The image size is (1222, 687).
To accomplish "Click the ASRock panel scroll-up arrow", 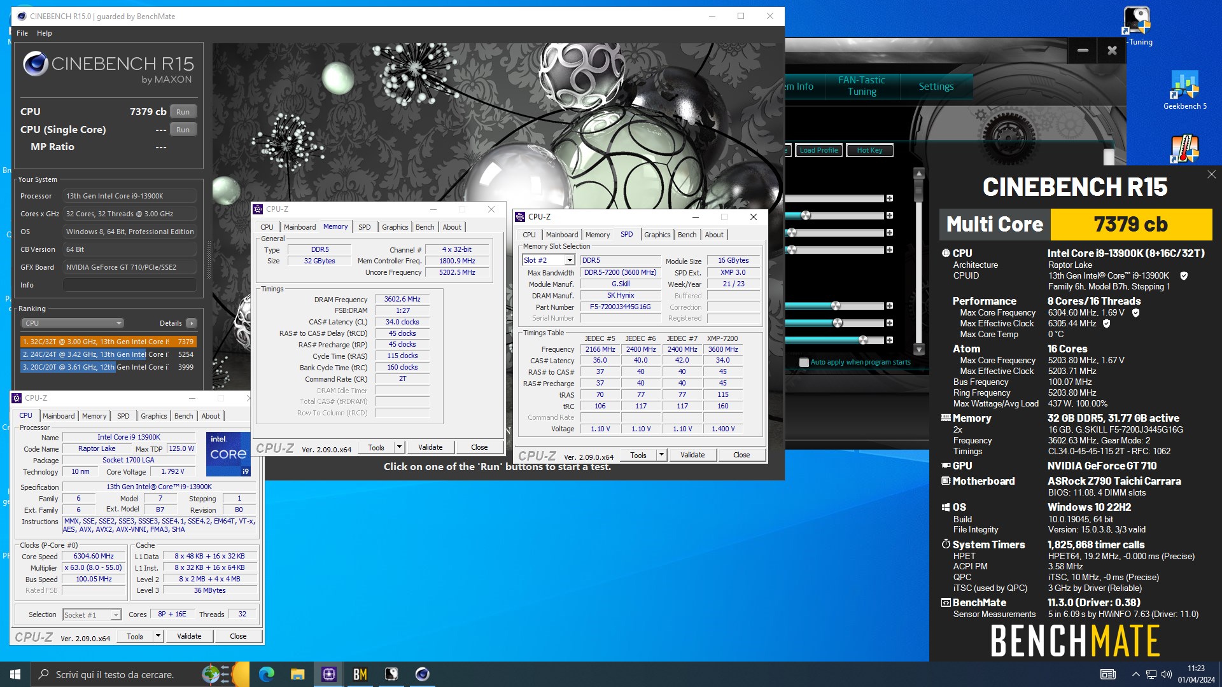I will coord(918,174).
